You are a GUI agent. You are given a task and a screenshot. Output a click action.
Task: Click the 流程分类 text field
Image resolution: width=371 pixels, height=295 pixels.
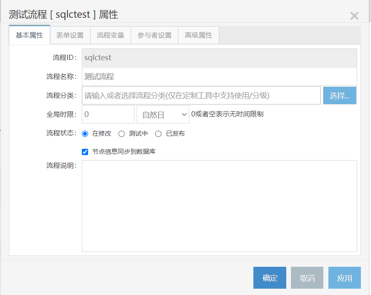click(x=201, y=96)
